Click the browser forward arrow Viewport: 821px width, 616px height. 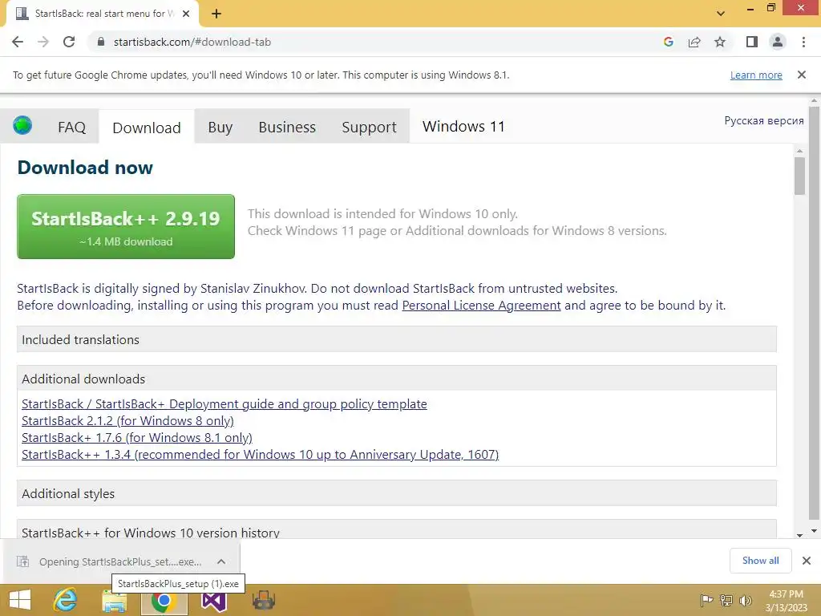pos(43,42)
